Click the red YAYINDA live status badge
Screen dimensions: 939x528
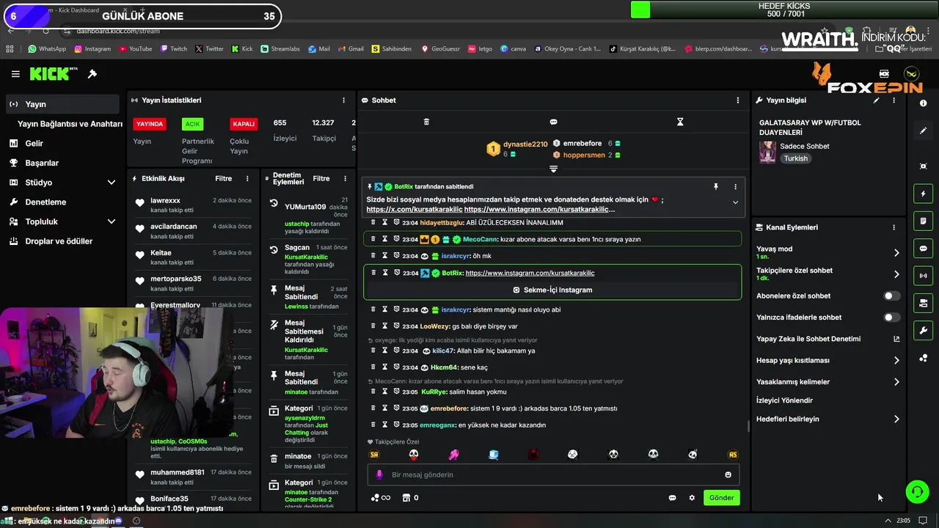coord(149,124)
